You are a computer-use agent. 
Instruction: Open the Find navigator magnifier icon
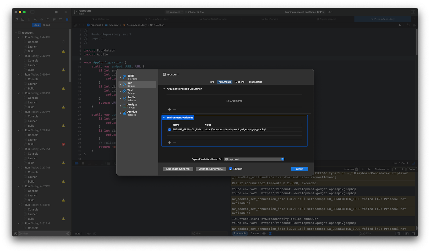click(x=35, y=19)
